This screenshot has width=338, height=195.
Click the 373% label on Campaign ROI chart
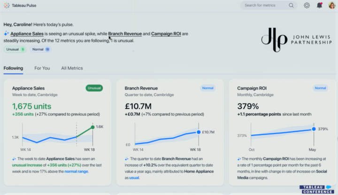pos(242,135)
